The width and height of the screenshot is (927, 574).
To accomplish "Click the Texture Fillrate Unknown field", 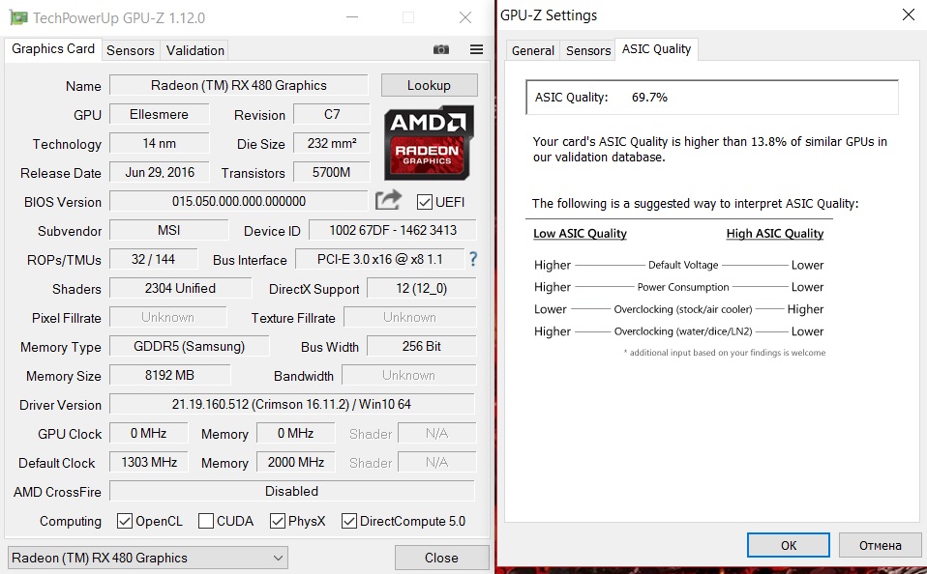I will pyautogui.click(x=409, y=317).
